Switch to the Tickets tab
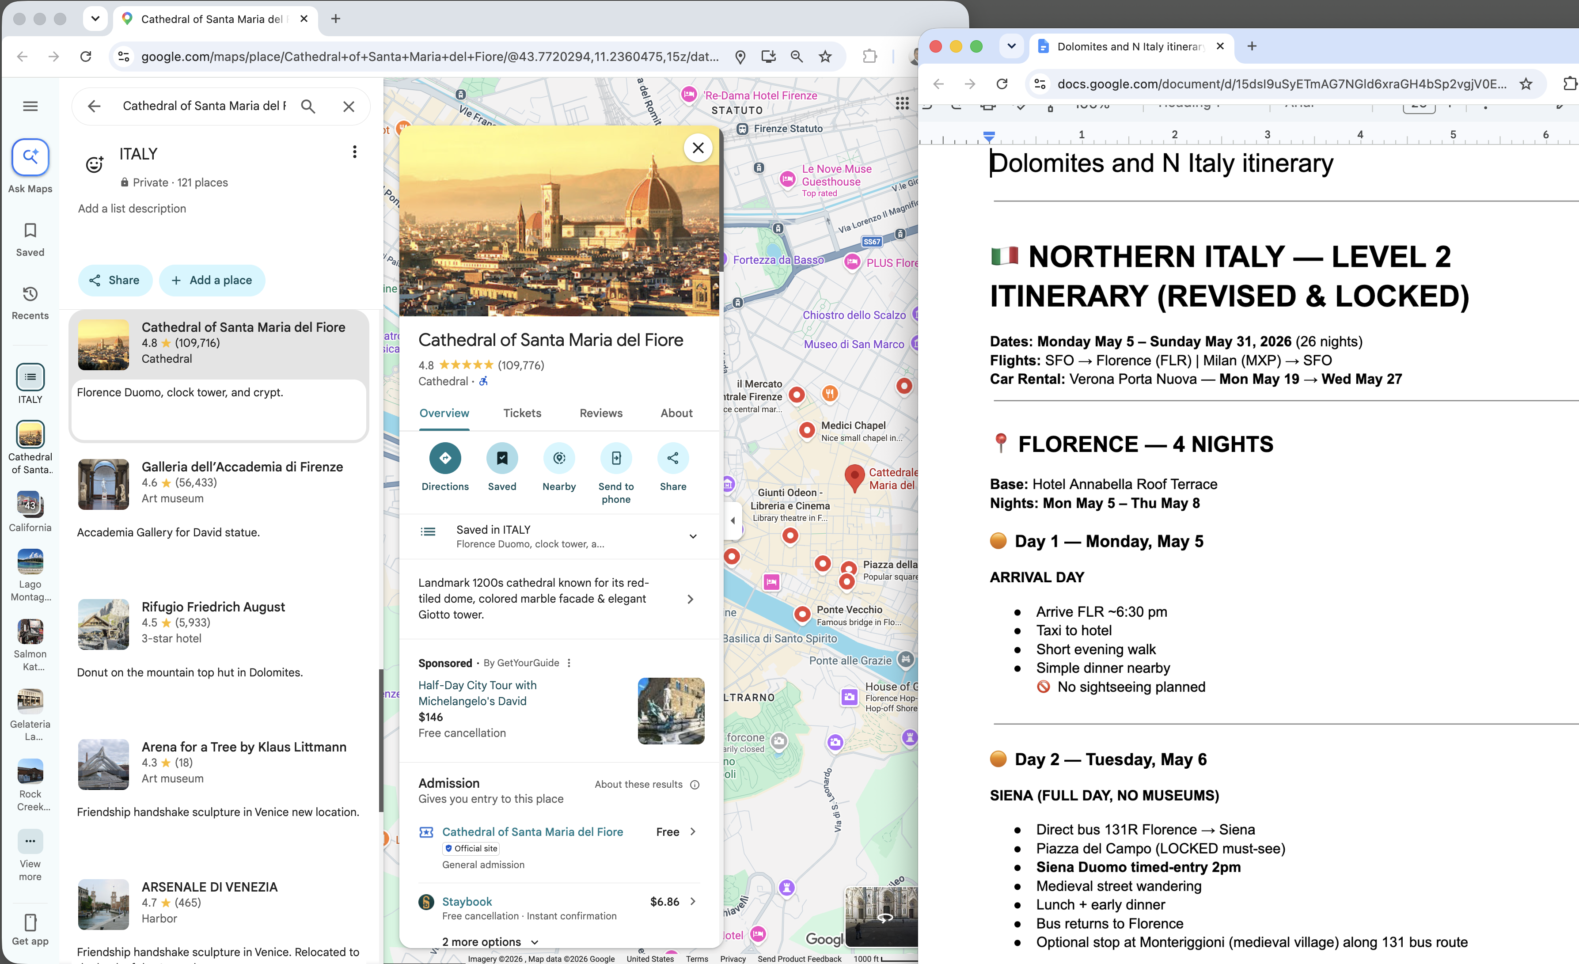This screenshot has height=964, width=1579. [522, 413]
